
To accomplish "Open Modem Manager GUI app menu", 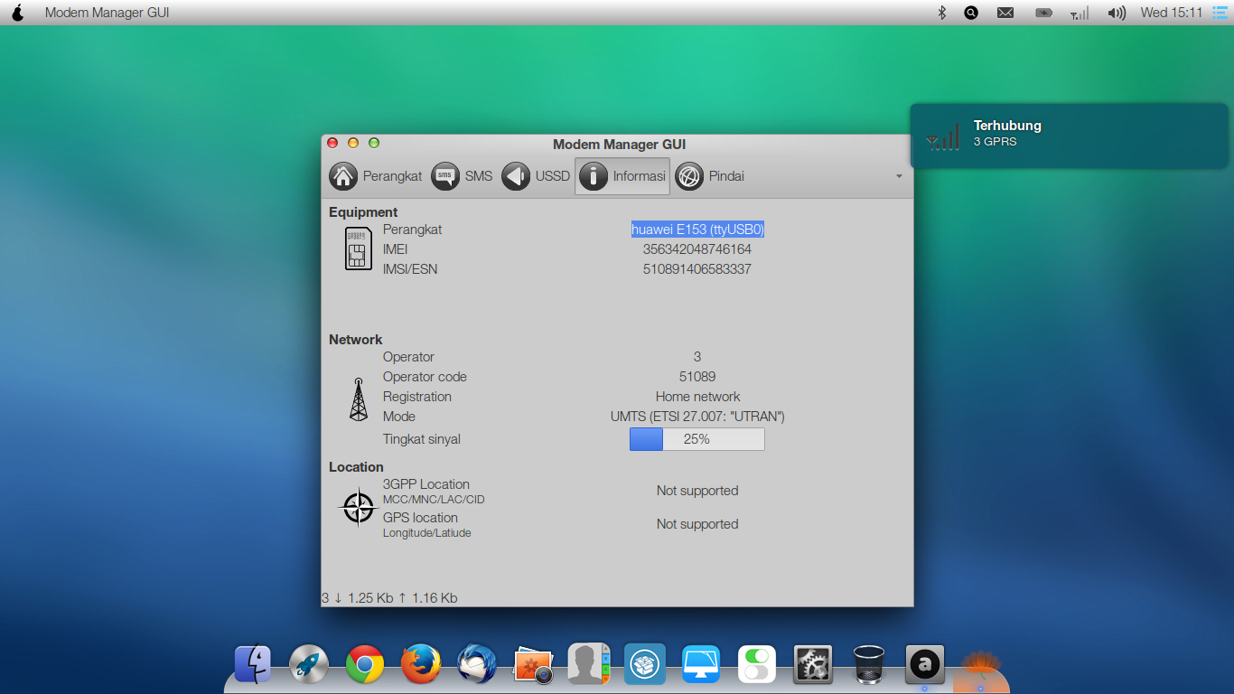I will pos(107,13).
